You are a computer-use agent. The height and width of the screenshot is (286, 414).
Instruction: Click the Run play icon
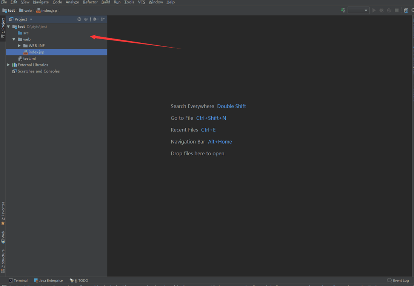tap(374, 10)
